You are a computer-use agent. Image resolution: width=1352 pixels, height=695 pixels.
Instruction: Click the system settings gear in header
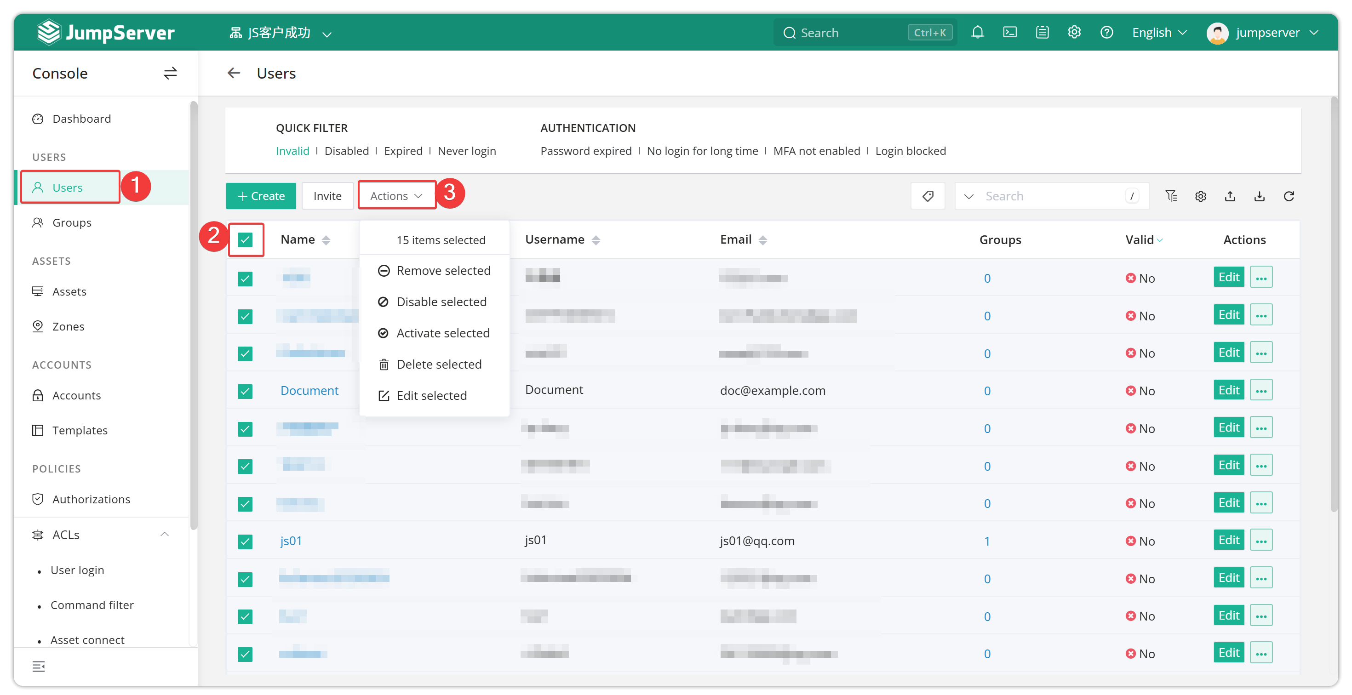click(x=1074, y=33)
